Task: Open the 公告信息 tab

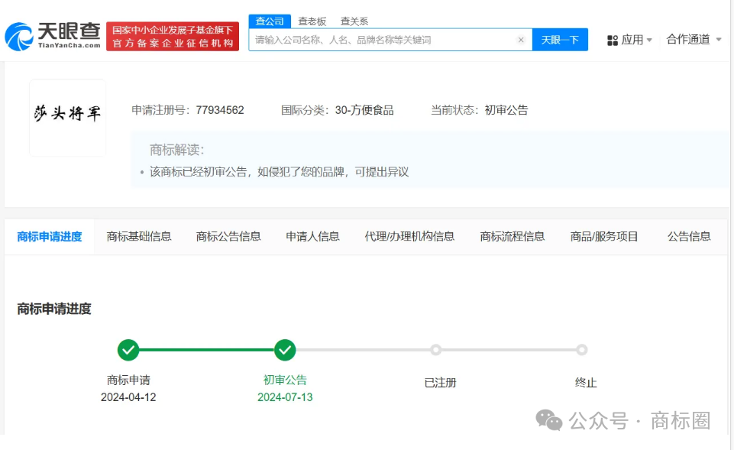Action: pyautogui.click(x=689, y=237)
